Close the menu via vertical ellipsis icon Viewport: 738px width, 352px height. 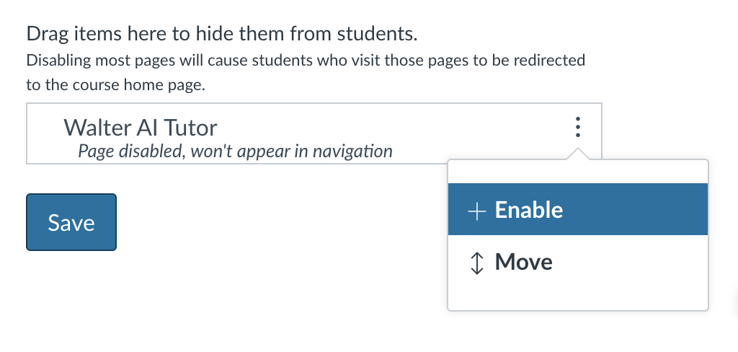pyautogui.click(x=577, y=127)
